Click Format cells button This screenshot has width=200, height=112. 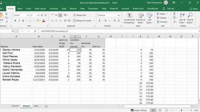tap(162, 22)
